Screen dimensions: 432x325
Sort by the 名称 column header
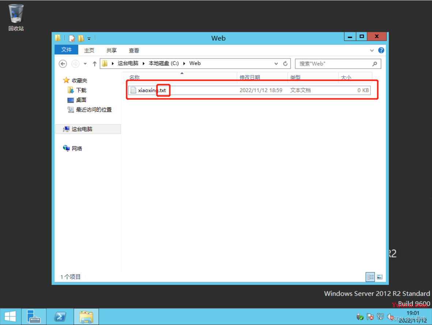pyautogui.click(x=179, y=77)
